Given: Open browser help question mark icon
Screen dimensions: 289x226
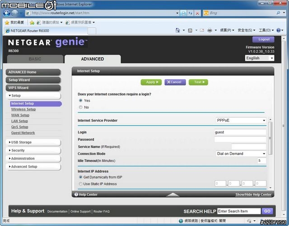Looking at the screenshot, I should 279,30.
